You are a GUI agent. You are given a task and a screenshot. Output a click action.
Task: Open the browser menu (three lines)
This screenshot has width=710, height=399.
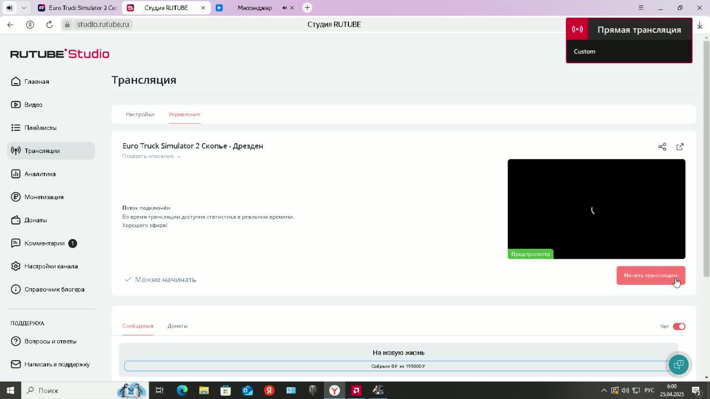(x=641, y=8)
